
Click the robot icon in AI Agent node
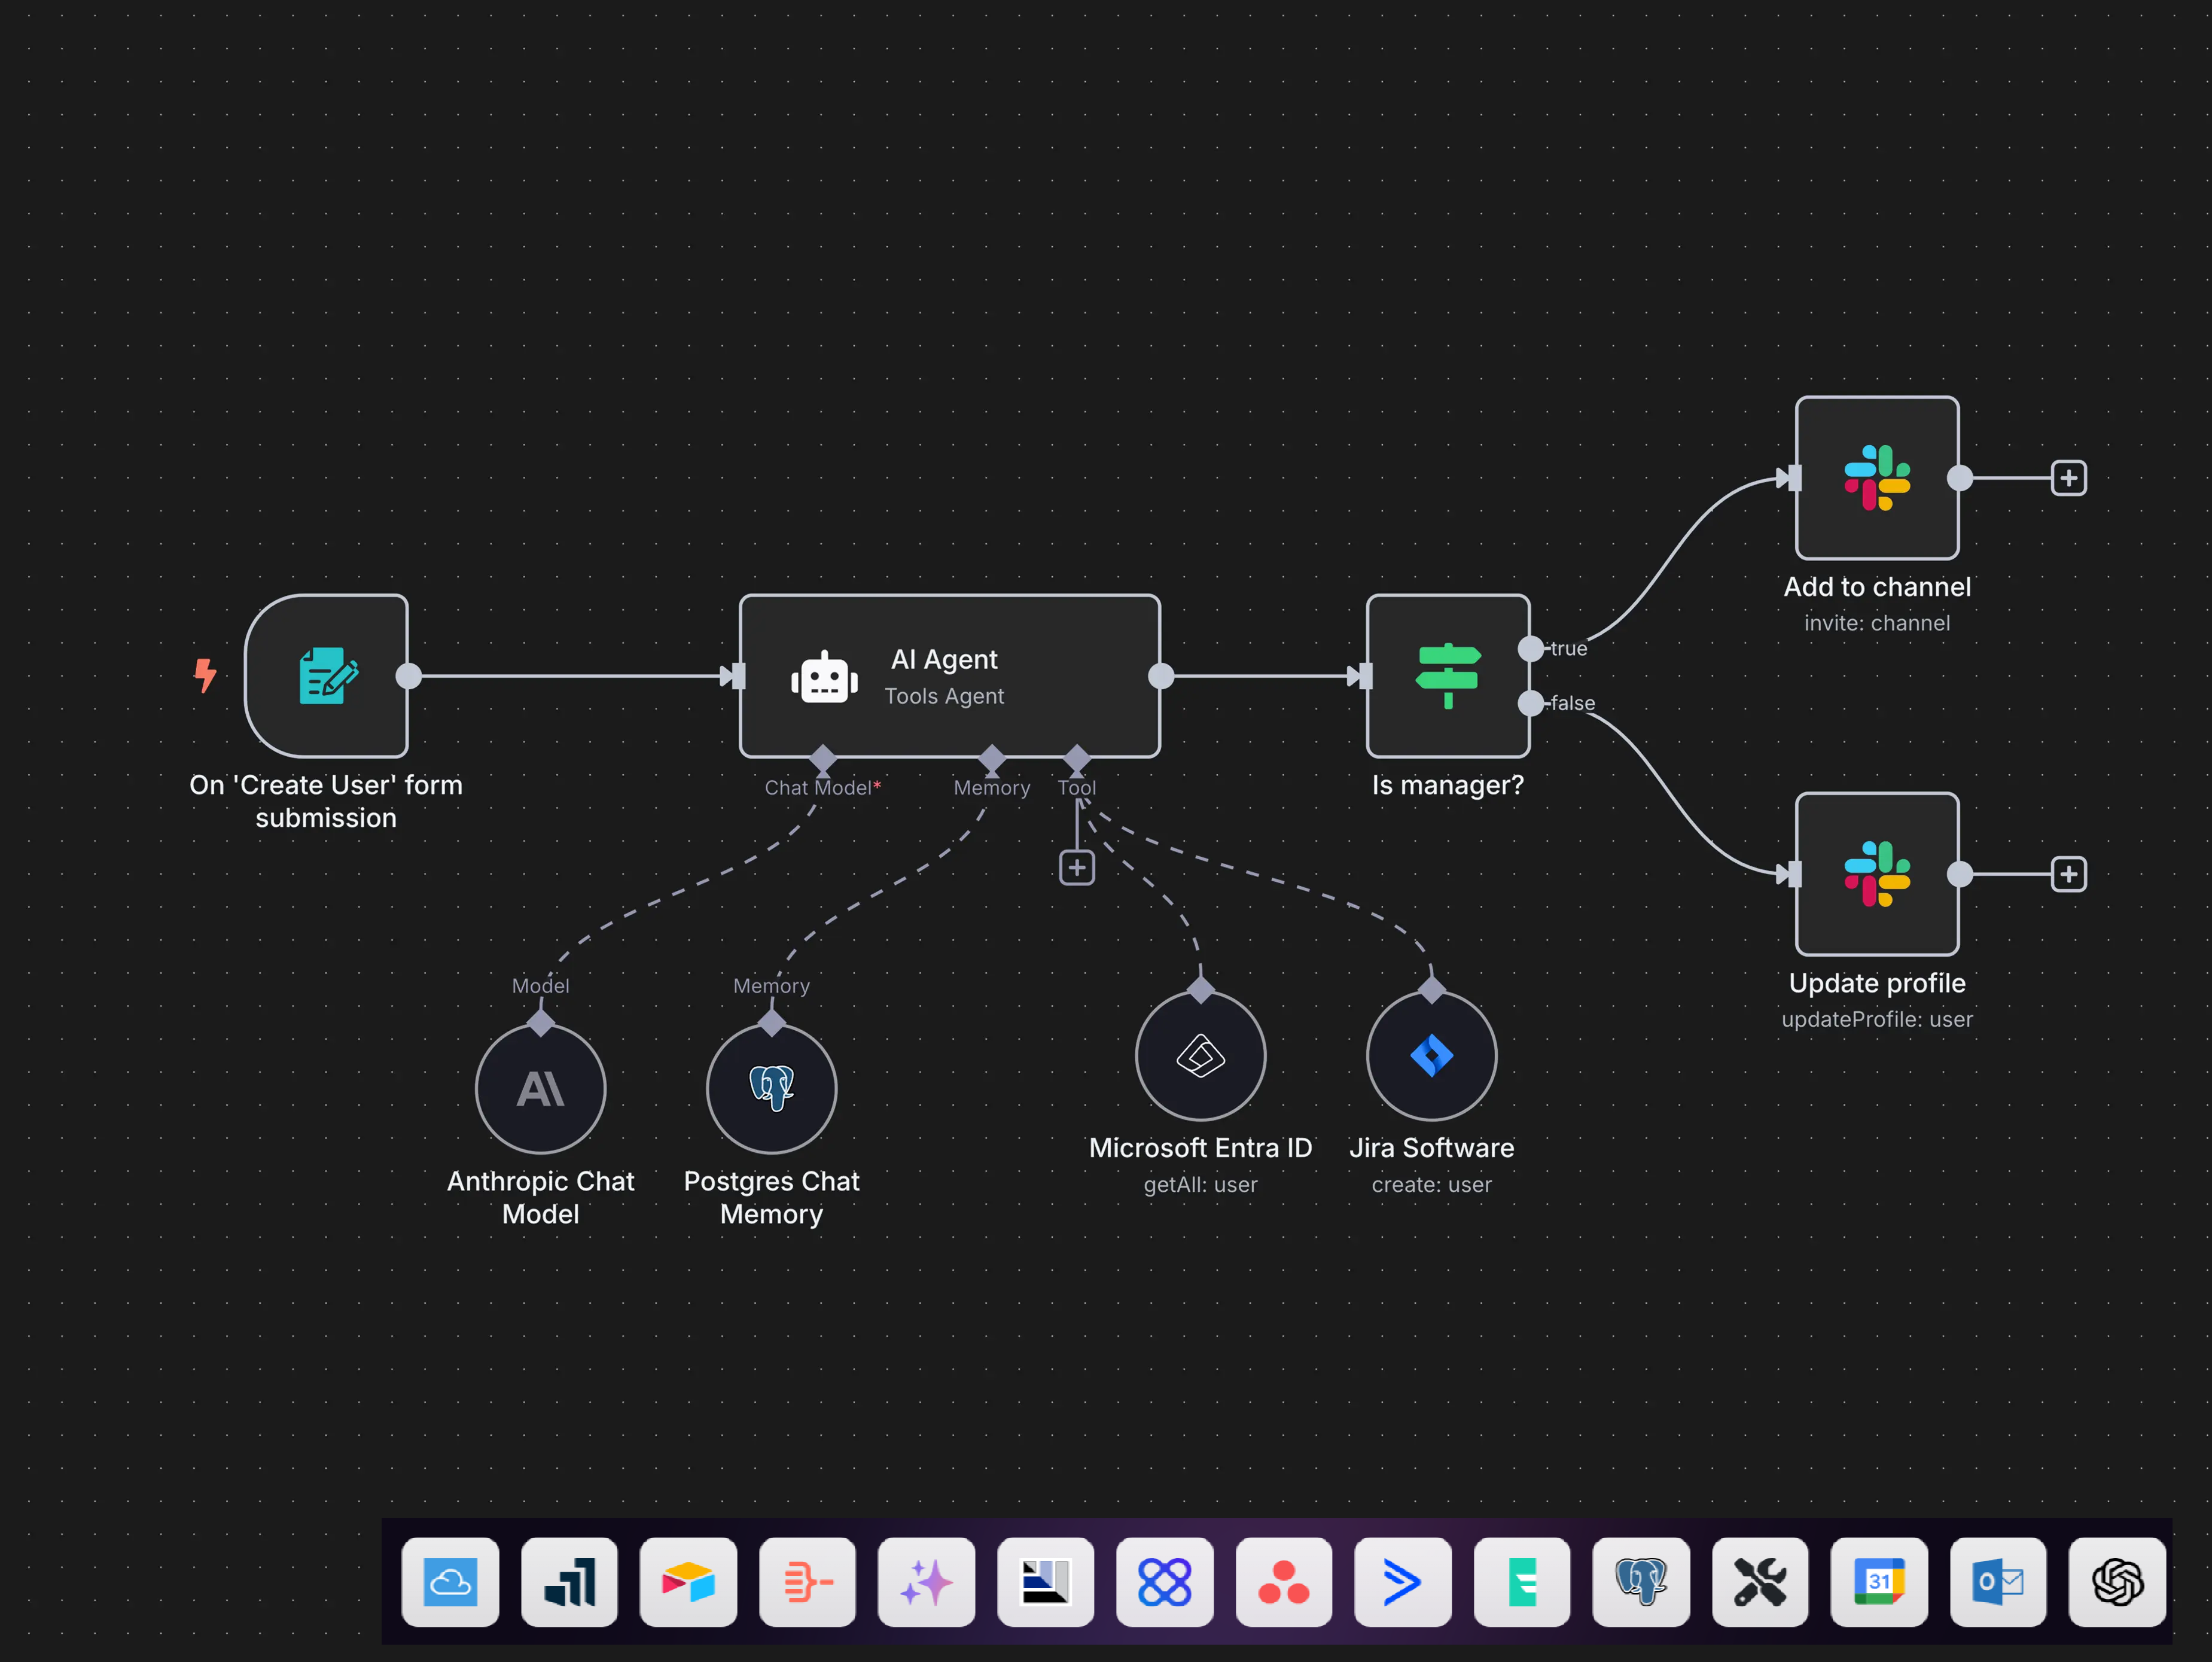pos(824,677)
